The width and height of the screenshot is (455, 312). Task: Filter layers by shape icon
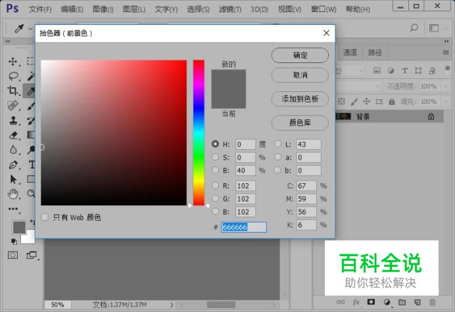418,70
